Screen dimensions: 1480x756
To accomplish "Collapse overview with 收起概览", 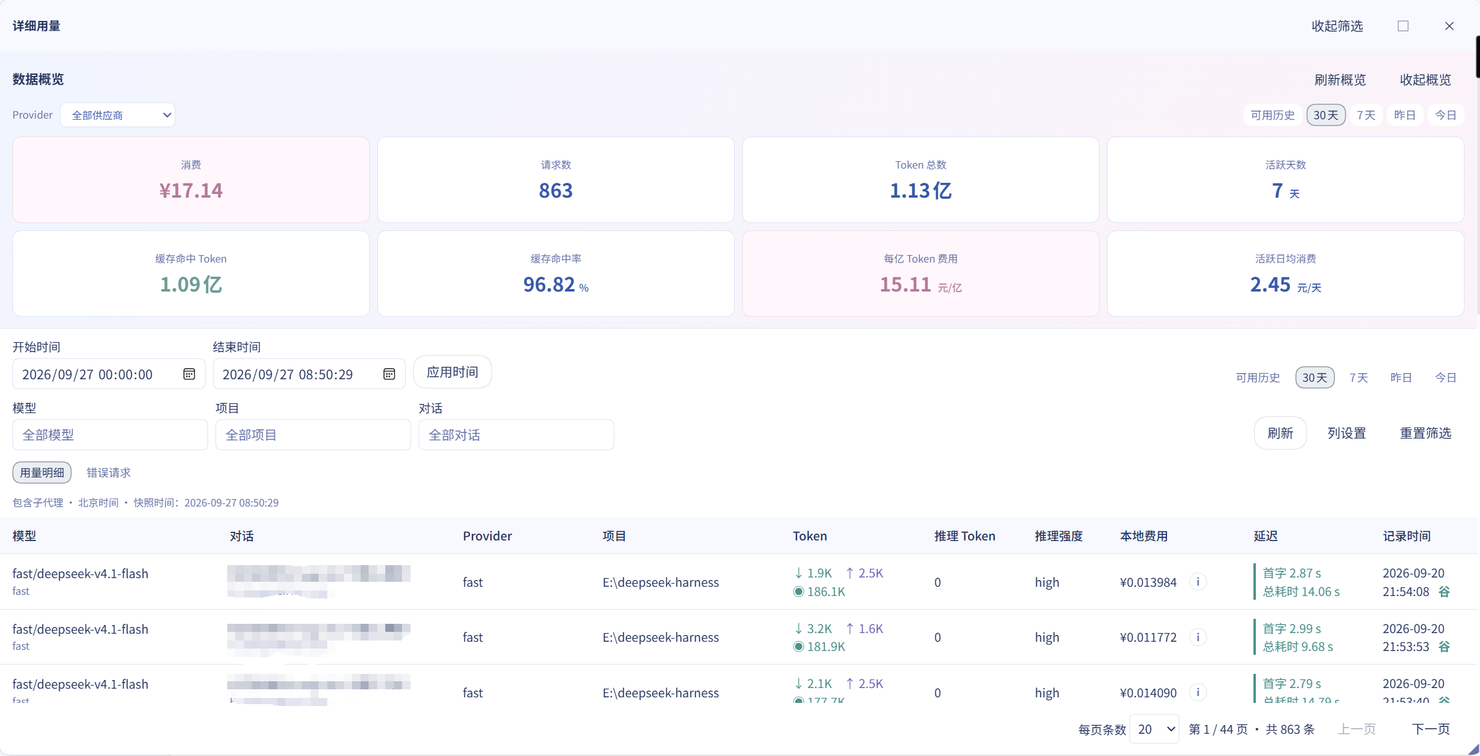I will 1425,80.
